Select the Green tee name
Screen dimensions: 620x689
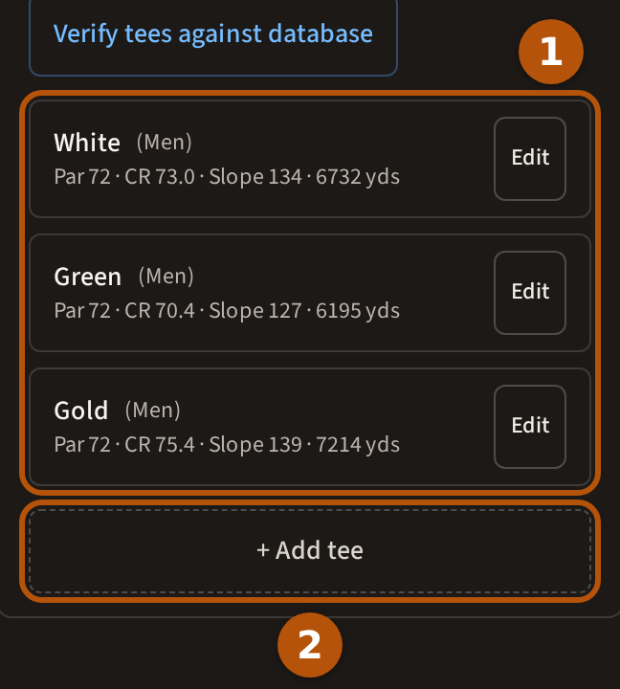(87, 277)
